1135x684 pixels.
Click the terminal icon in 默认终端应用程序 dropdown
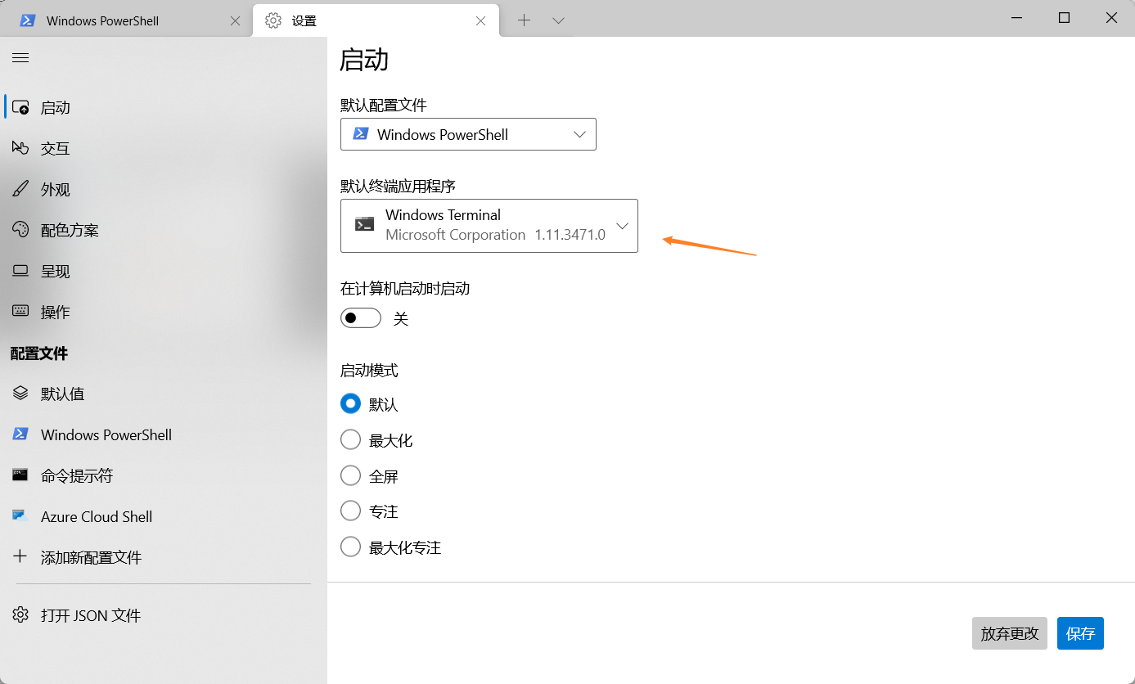pos(364,224)
